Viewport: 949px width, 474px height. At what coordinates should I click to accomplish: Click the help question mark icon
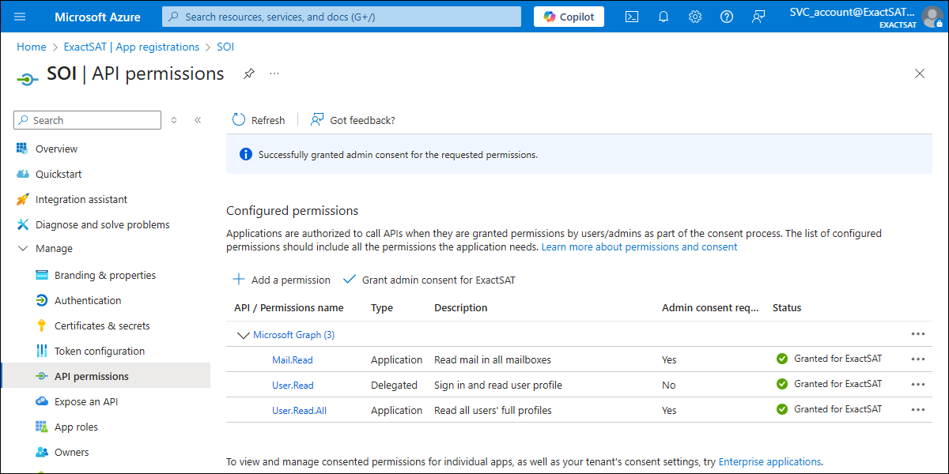pos(727,17)
